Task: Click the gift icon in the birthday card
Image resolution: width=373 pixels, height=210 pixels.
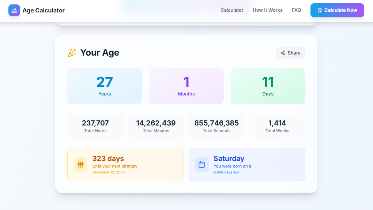Action: point(81,165)
